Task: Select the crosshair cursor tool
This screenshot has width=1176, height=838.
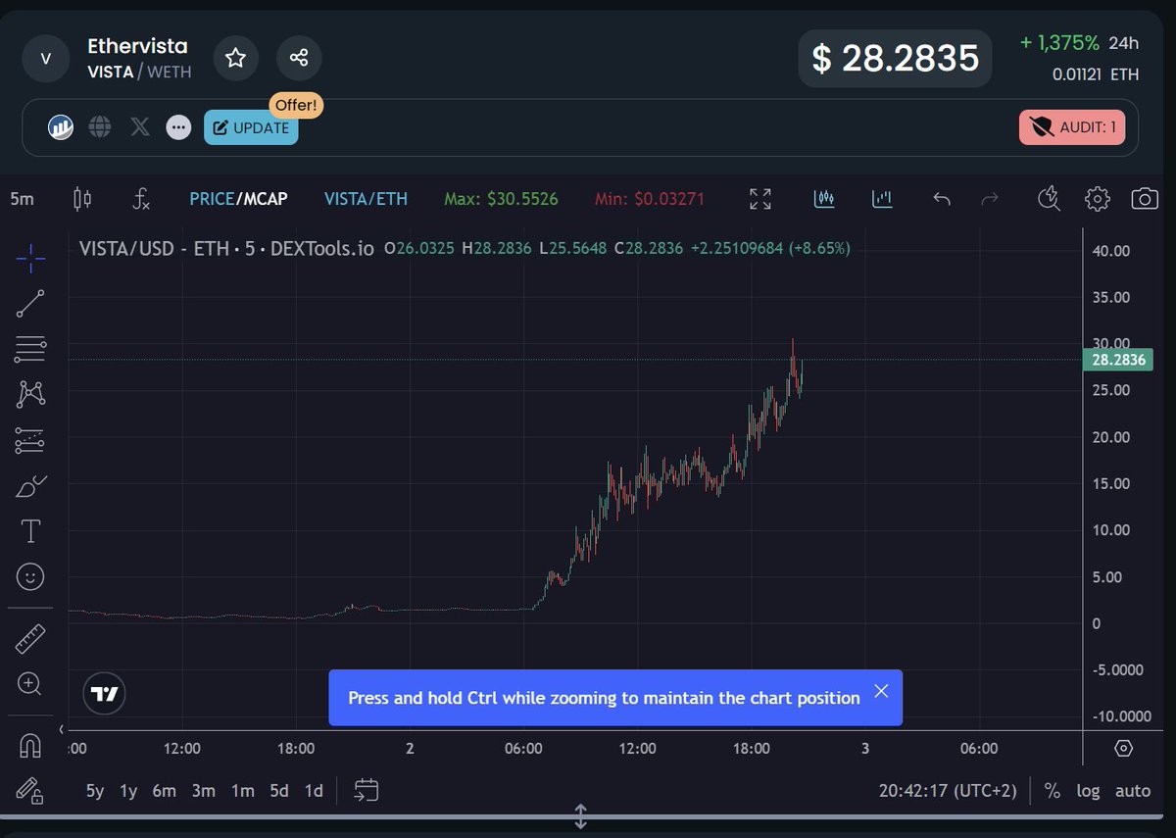Action: 29,259
